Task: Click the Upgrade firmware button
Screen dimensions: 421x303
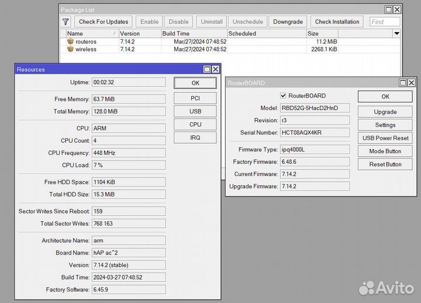Action: tap(385, 112)
